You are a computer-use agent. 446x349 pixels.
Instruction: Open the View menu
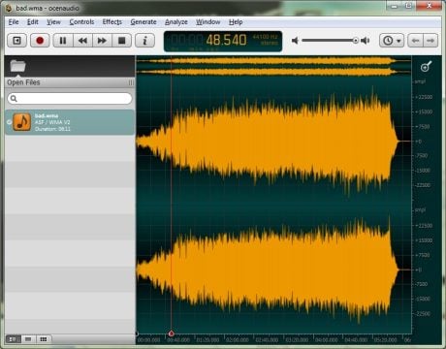click(x=53, y=22)
